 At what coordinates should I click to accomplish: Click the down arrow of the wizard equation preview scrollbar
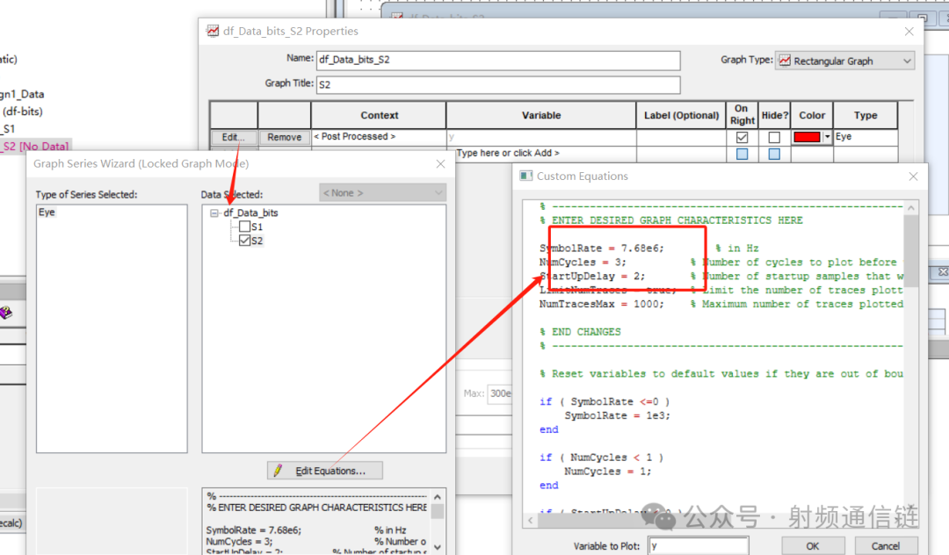click(x=438, y=547)
